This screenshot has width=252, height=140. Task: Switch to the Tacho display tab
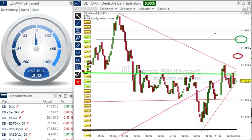(x=25, y=10)
